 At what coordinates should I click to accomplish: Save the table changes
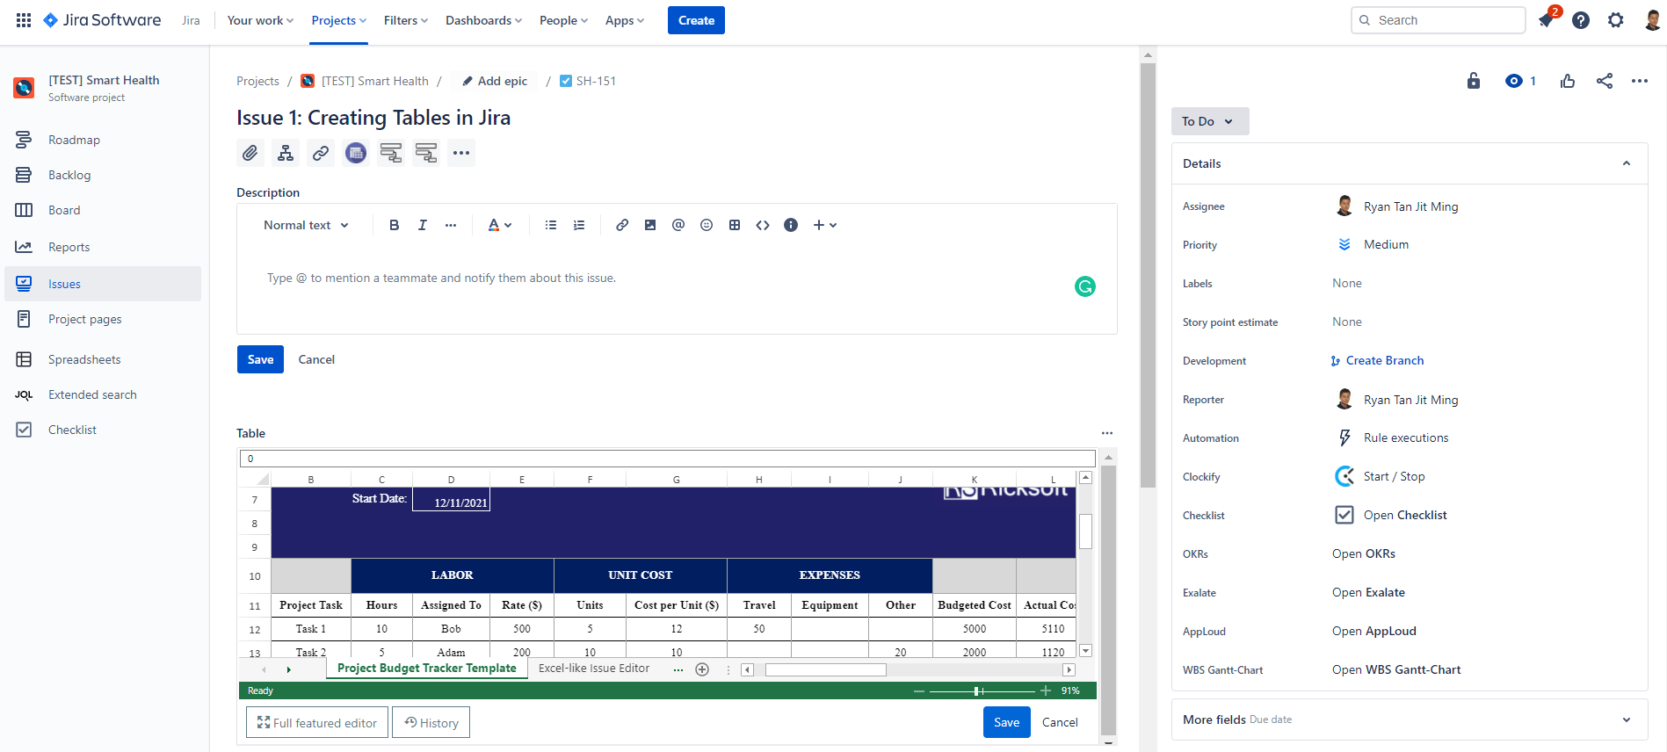(1007, 722)
